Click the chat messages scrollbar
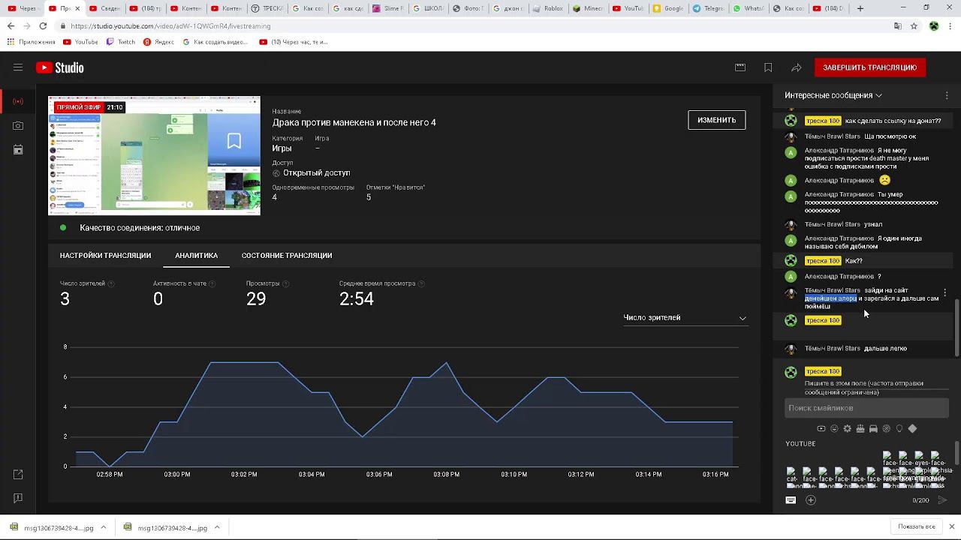This screenshot has height=540, width=961. 956,327
